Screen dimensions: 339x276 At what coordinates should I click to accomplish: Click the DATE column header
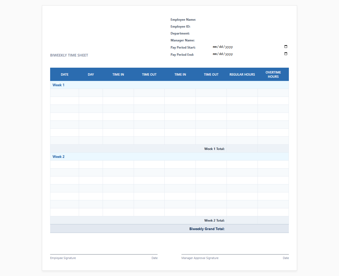pyautogui.click(x=64, y=75)
